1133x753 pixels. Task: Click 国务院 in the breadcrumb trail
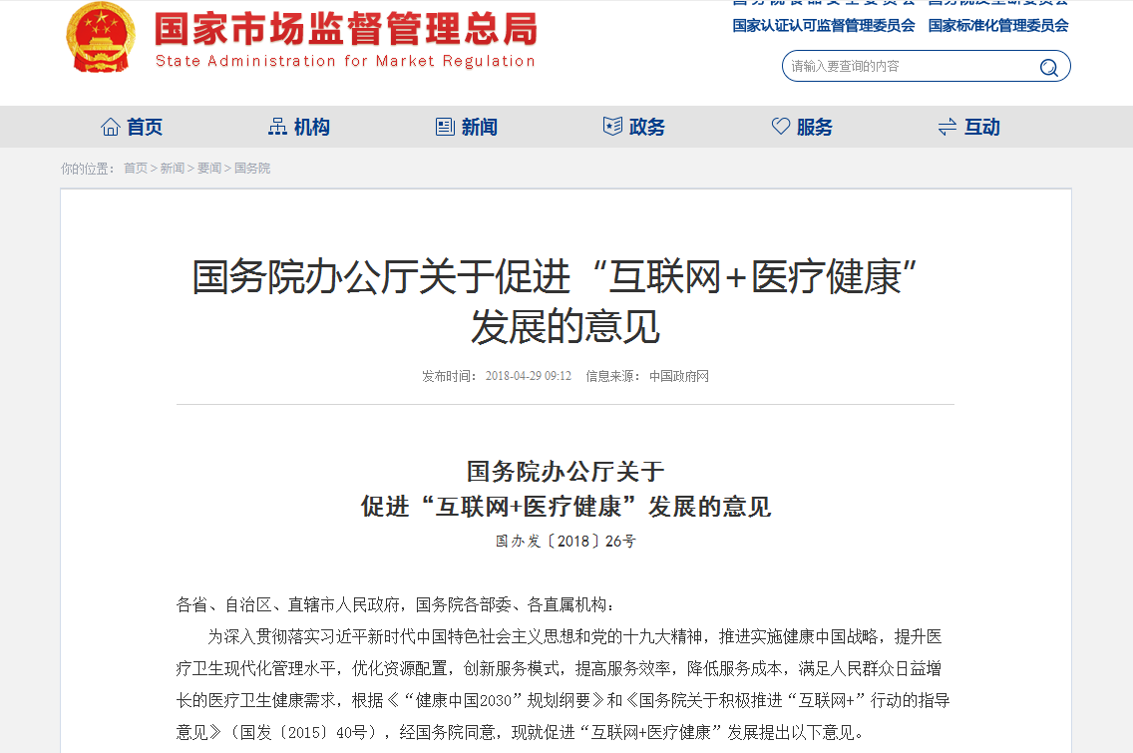(252, 169)
